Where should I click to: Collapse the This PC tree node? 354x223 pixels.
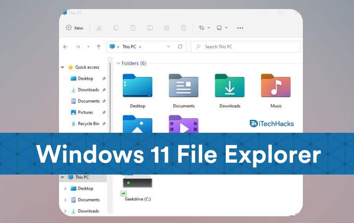(63, 177)
